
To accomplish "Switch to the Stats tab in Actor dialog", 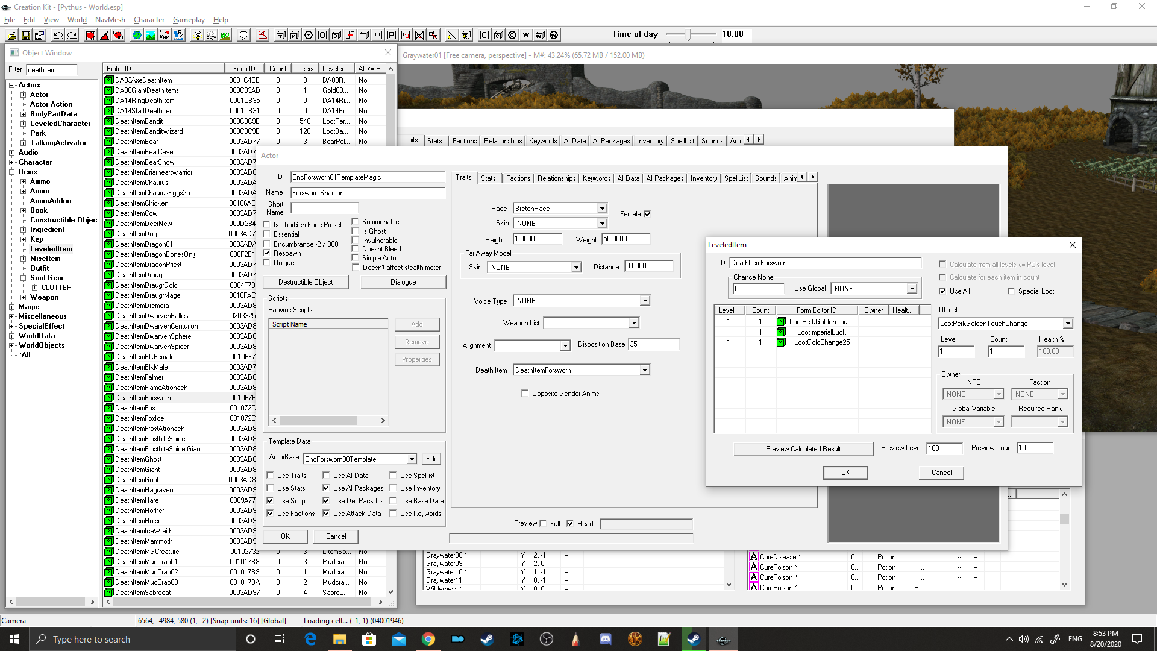I will pos(488,178).
